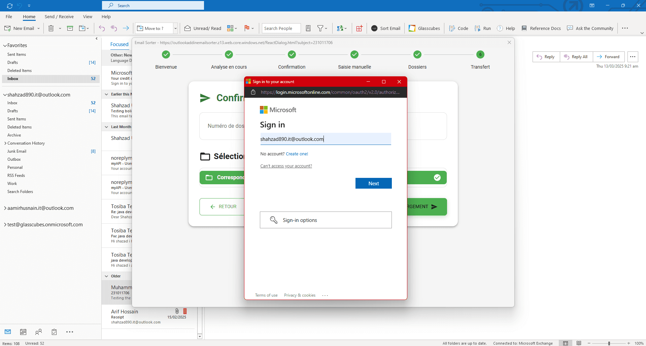Delete the message with the trash icon

click(x=51, y=28)
